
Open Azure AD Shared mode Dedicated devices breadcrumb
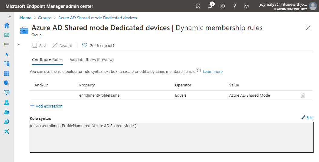(x=97, y=18)
